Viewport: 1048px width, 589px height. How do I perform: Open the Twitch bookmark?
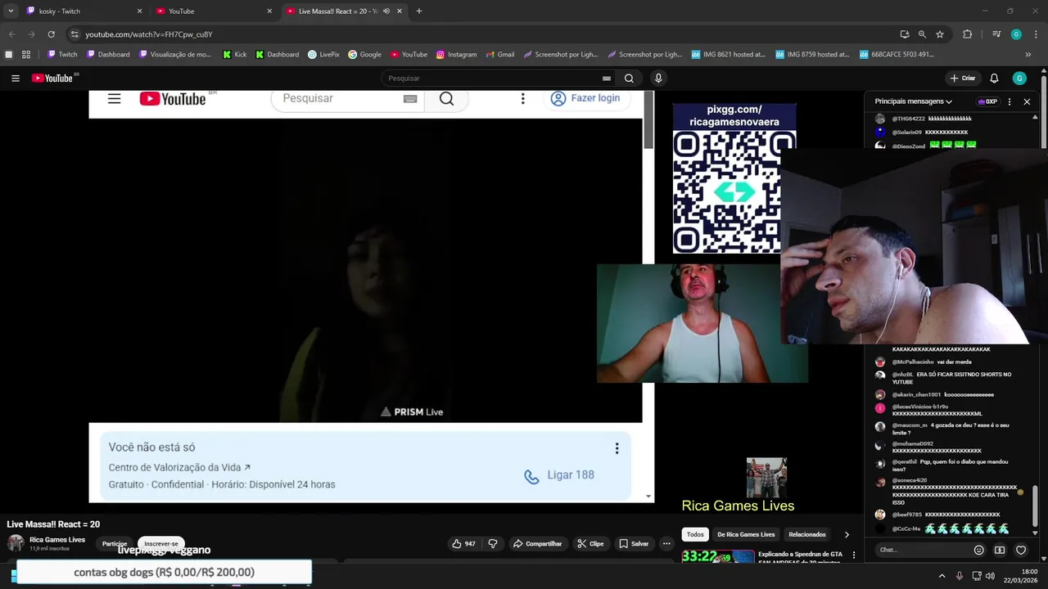pos(62,55)
